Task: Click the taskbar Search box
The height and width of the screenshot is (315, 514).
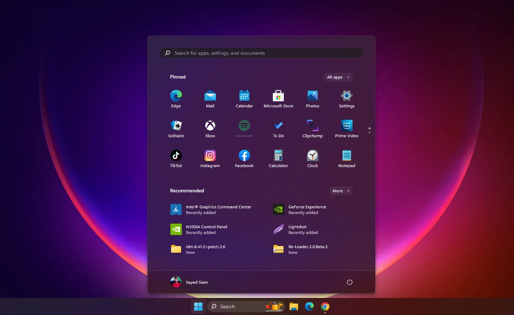Action: (246, 306)
